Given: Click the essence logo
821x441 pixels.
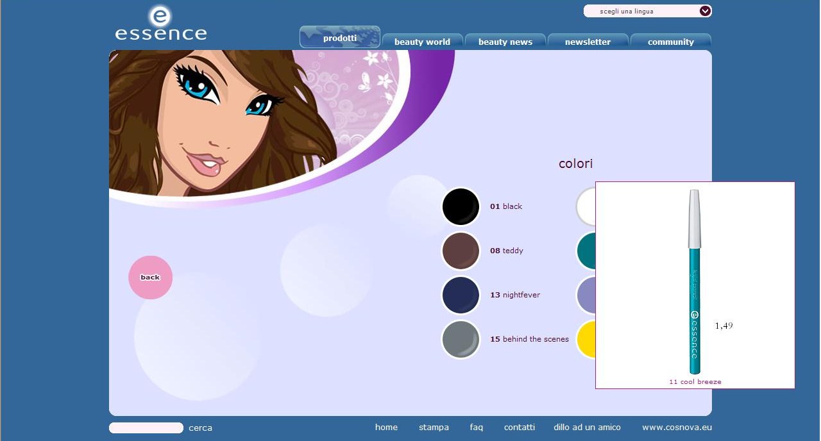Looking at the screenshot, I should [x=161, y=24].
